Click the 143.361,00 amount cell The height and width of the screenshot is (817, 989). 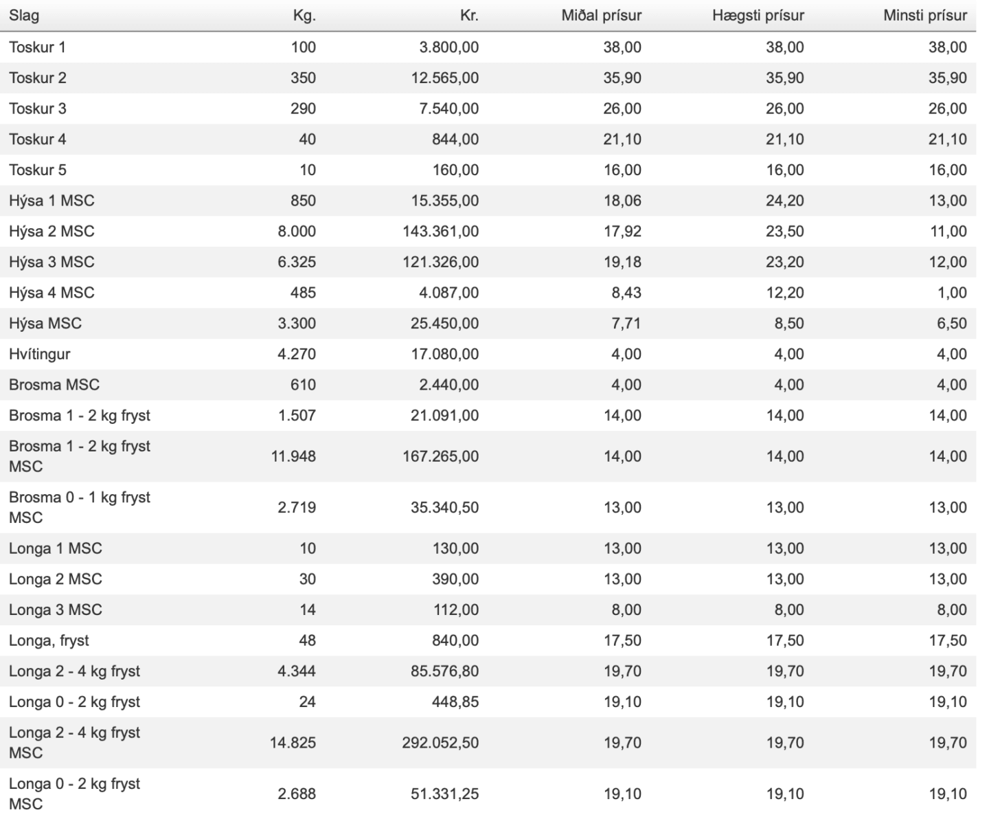tap(440, 232)
